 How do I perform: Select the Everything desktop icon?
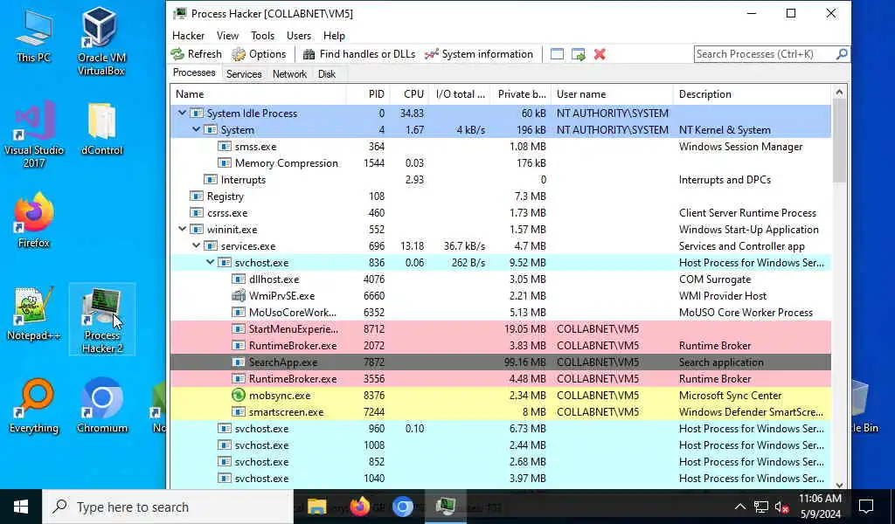coord(34,406)
